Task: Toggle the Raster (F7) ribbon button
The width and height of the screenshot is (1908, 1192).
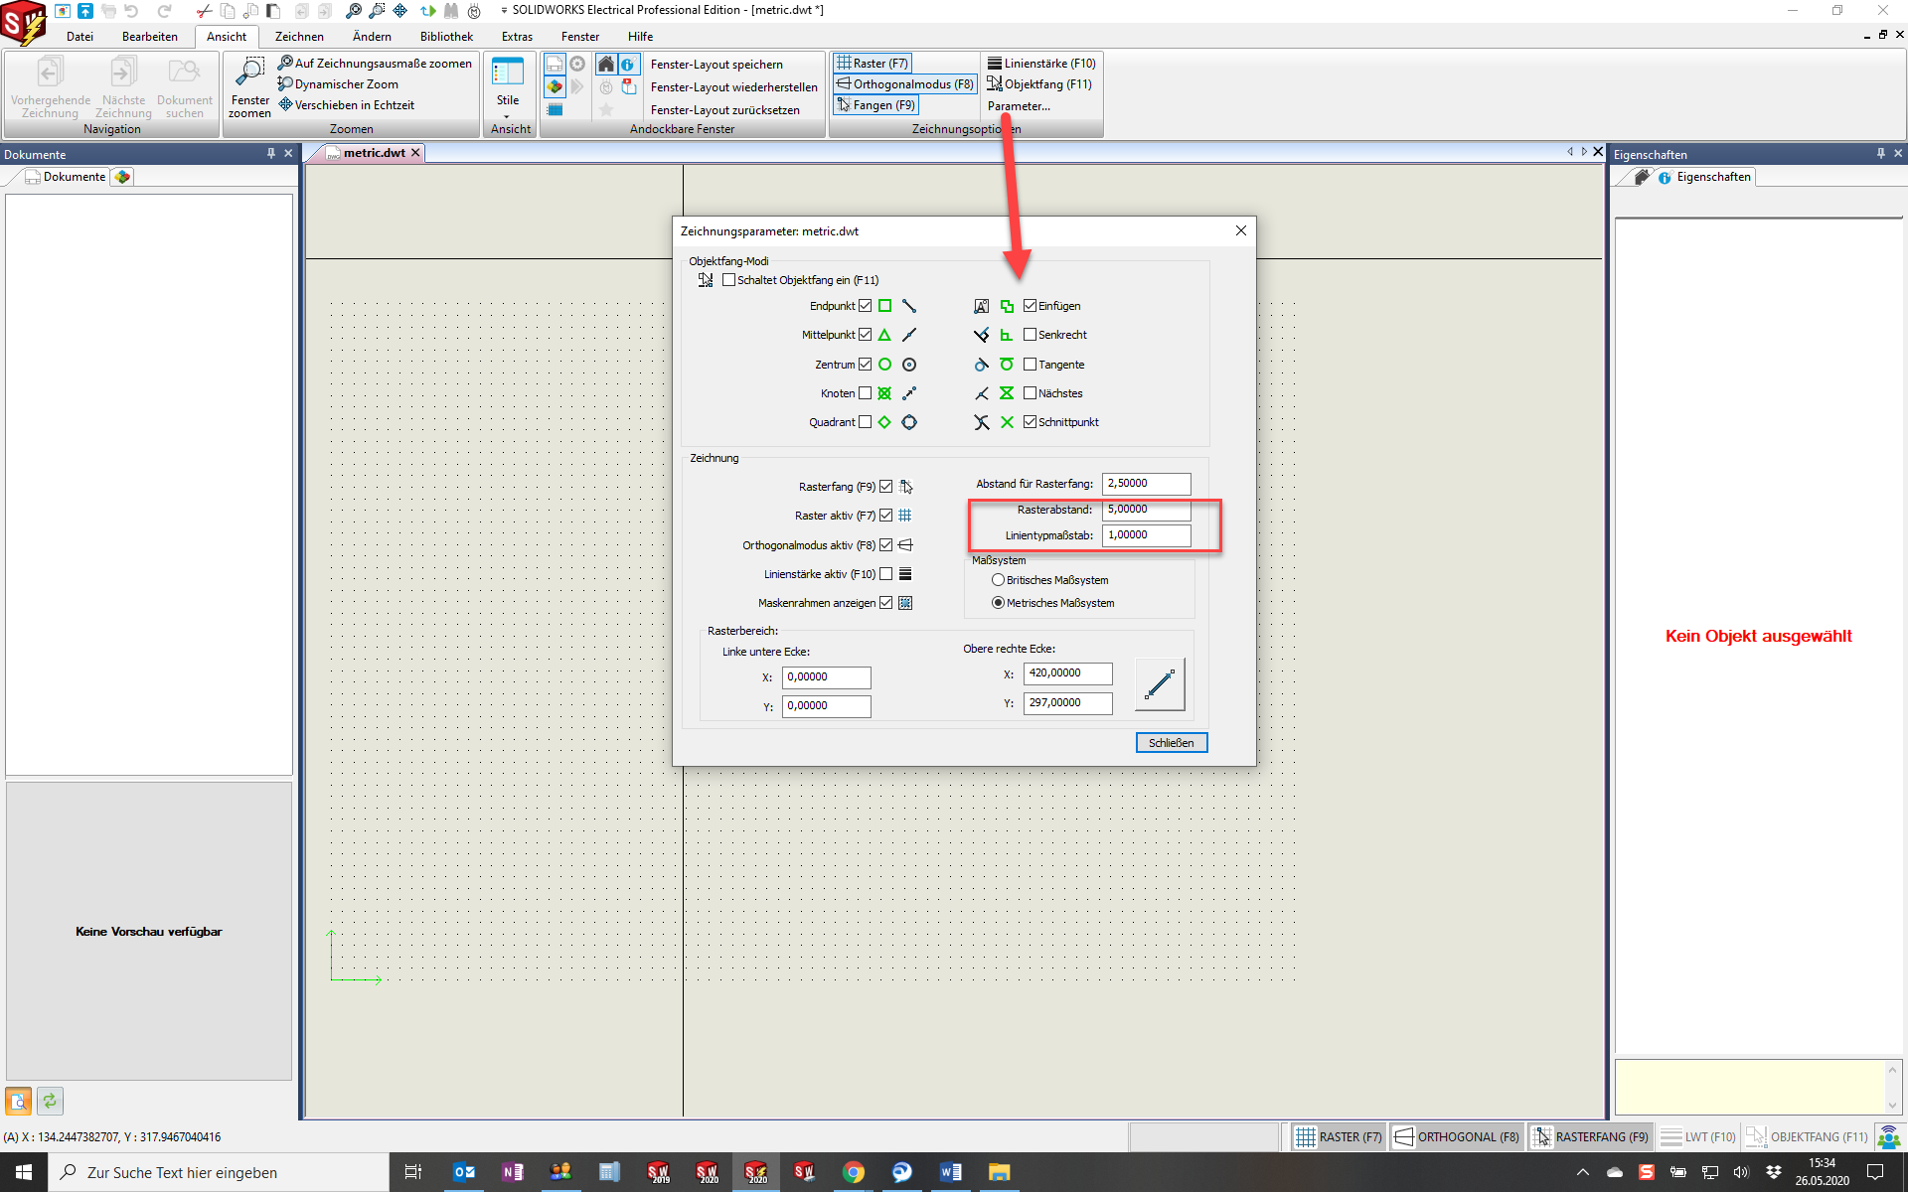Action: pos(872,63)
